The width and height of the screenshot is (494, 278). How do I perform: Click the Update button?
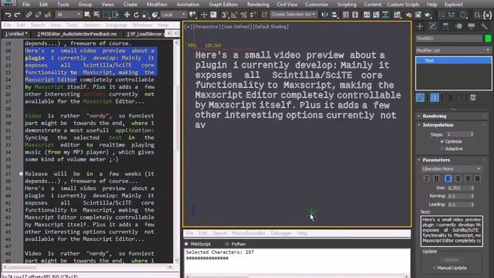tap(451, 260)
